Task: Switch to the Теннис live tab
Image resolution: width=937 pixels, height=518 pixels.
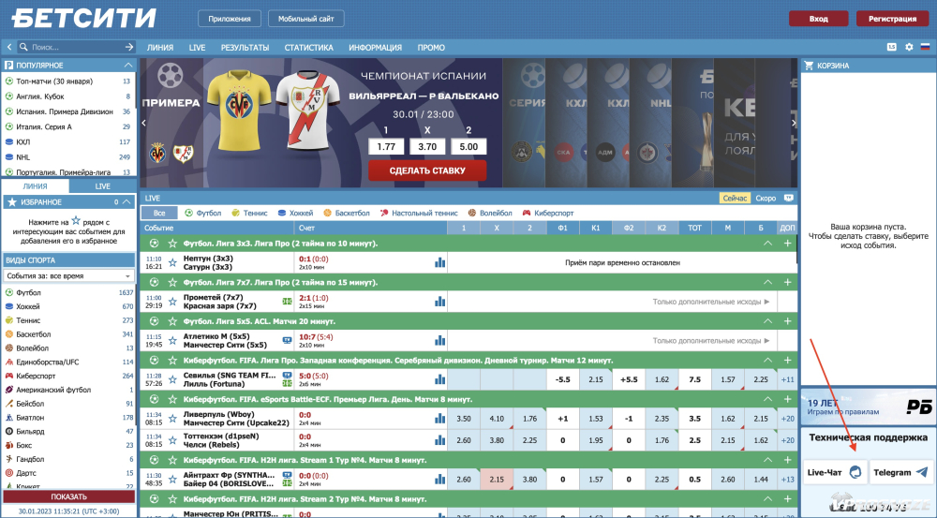Action: coord(250,213)
